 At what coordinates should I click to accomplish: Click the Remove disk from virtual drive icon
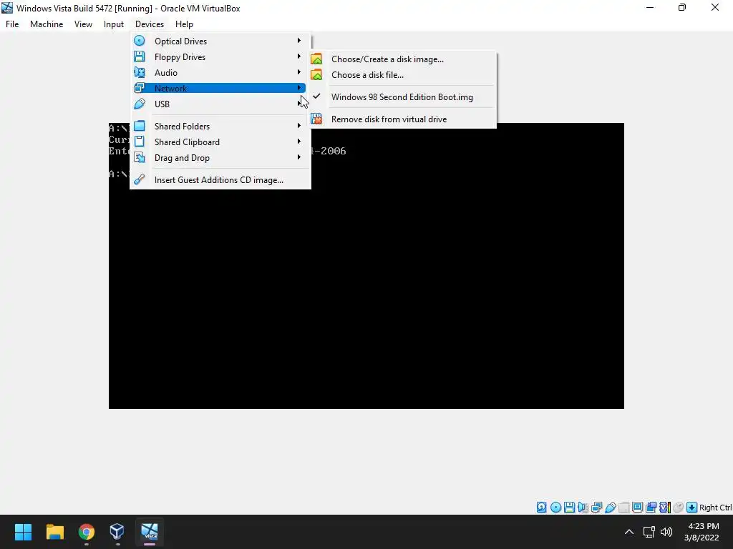(x=316, y=119)
